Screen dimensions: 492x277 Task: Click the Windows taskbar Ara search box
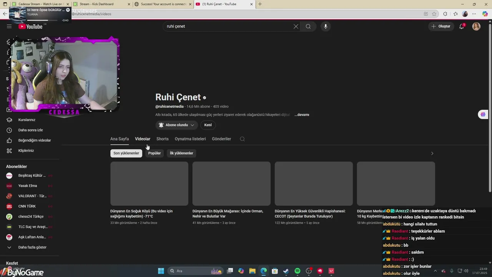(x=196, y=271)
